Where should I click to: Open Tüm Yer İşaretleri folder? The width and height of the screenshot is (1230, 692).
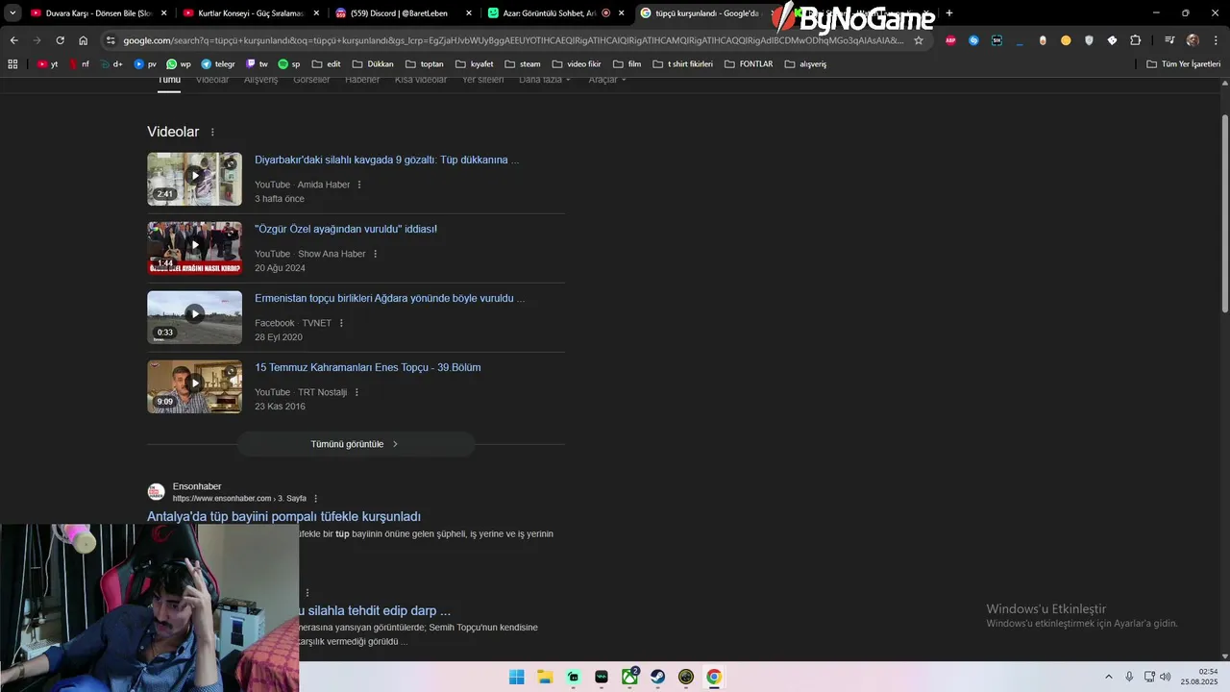tap(1184, 64)
